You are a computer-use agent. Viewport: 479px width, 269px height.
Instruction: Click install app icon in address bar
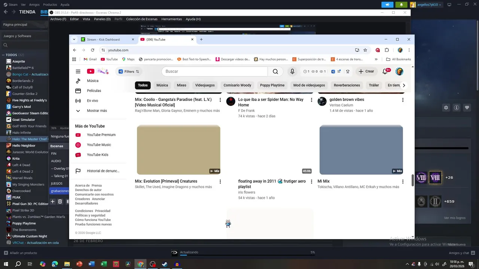click(357, 50)
